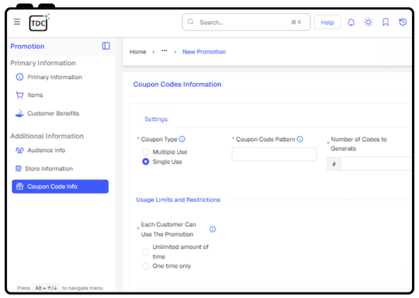This screenshot has height=298, width=419.
Task: Click Usage Limits and Restrictions heading
Action: click(178, 199)
